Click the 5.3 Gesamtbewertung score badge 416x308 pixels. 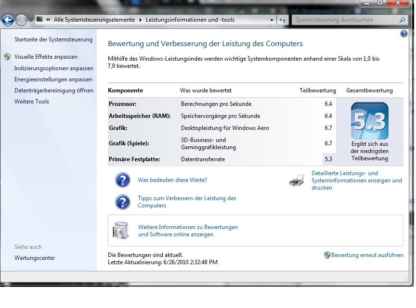point(370,121)
